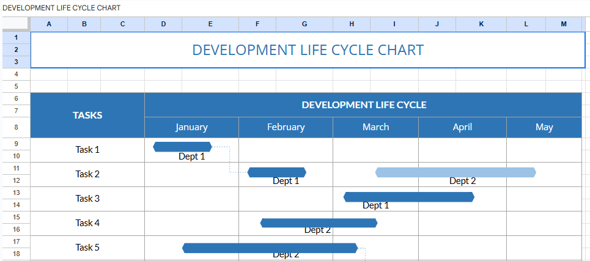Select the May month cell

[544, 127]
